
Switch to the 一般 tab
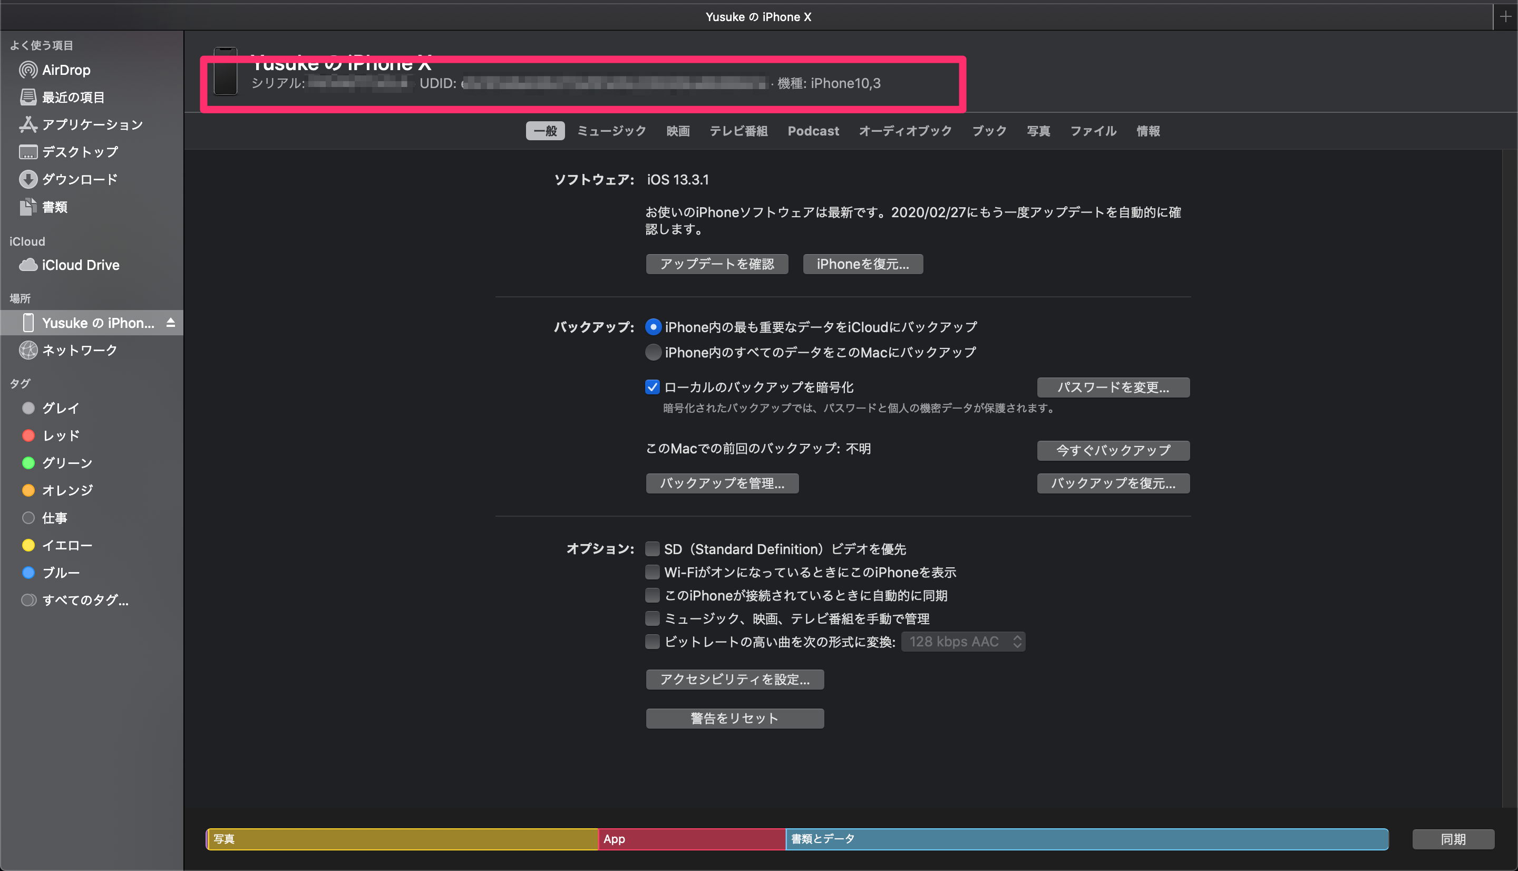click(x=545, y=131)
